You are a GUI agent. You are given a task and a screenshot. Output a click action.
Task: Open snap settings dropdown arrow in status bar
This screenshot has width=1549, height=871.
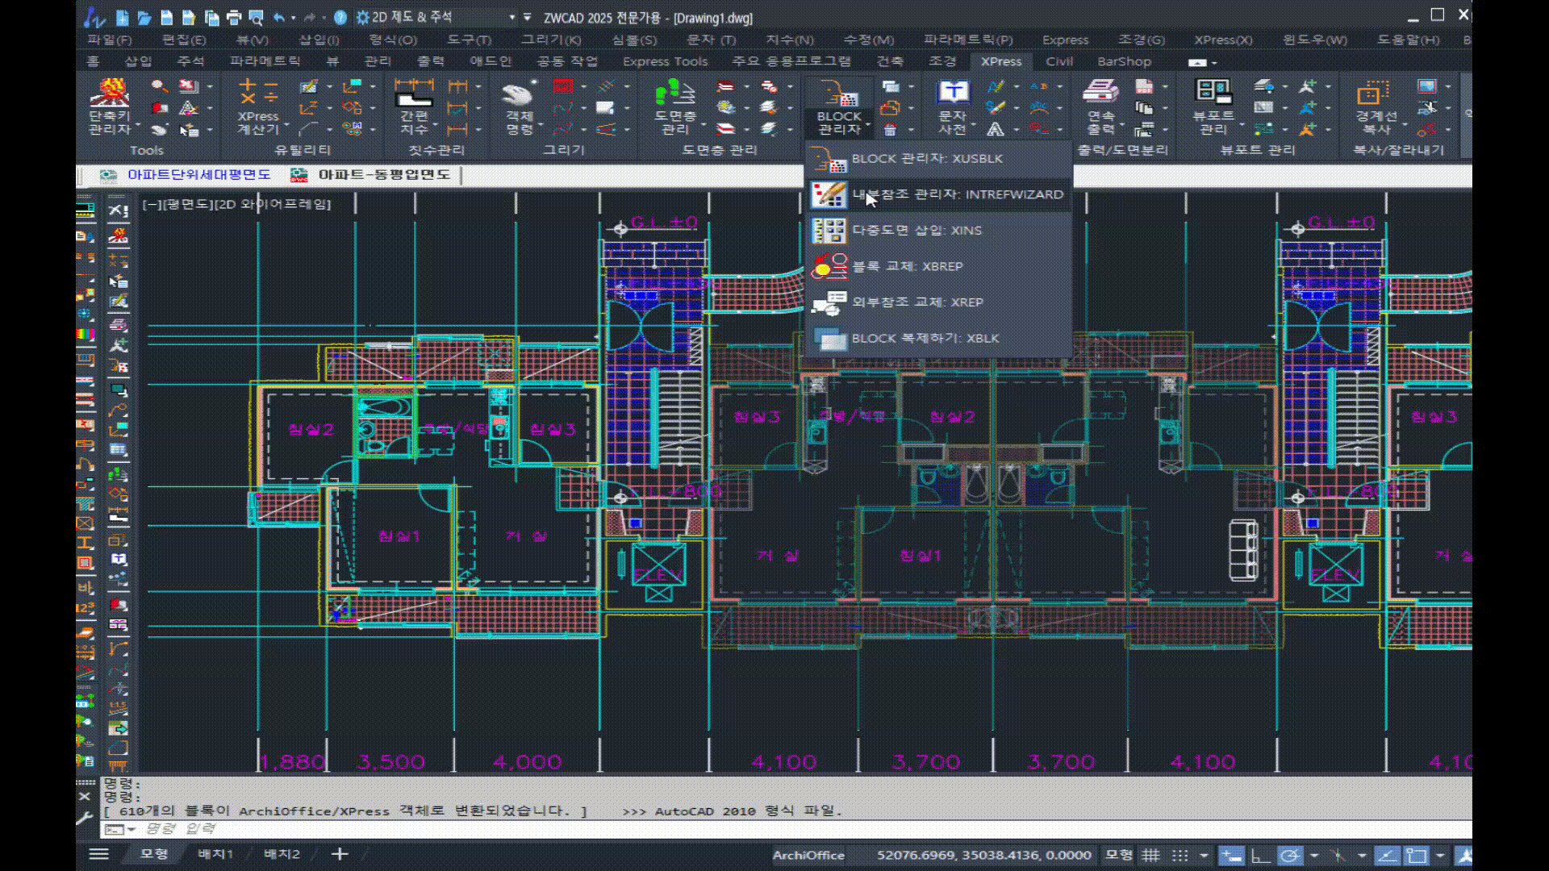tap(1204, 855)
